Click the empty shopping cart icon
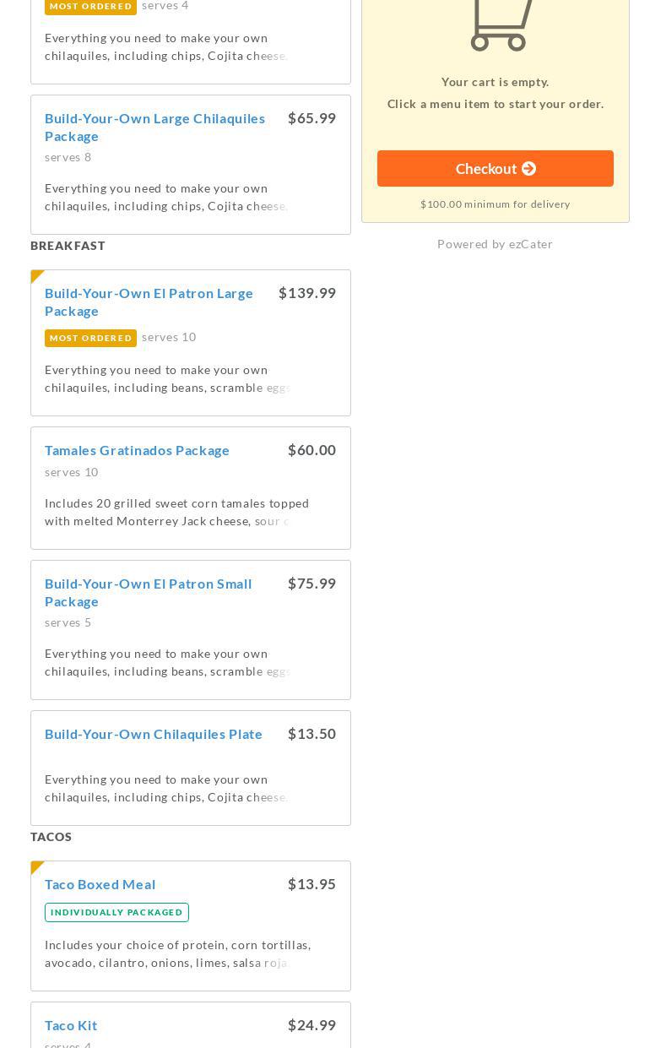This screenshot has height=1048, width=650. pos(501,25)
